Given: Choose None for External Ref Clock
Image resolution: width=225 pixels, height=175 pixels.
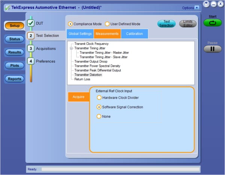Looking at the screenshot, I should pos(99,116).
